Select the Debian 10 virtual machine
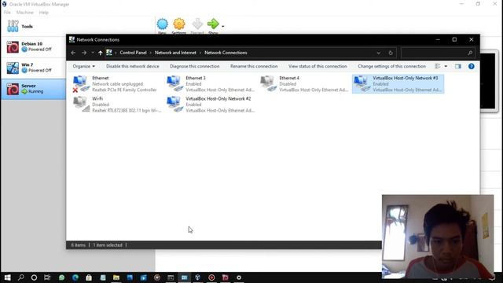 [x=33, y=47]
